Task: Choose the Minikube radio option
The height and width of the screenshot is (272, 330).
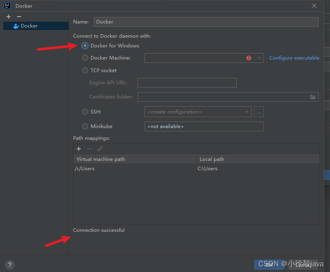Action: 85,126
